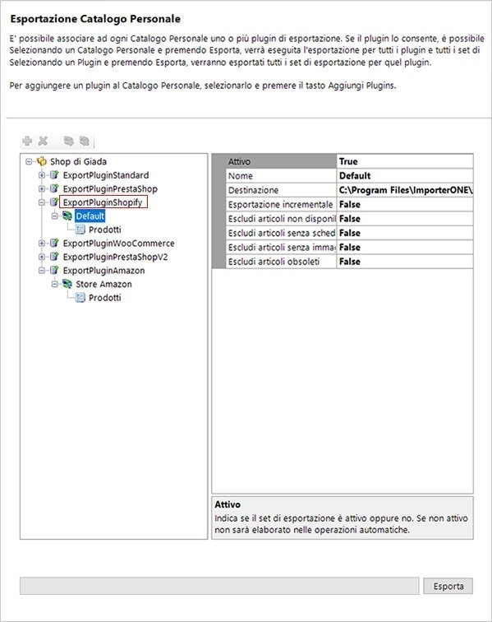The image size is (492, 622).
Task: Click the ExportPluginShopify plugin icon
Action: (x=54, y=202)
